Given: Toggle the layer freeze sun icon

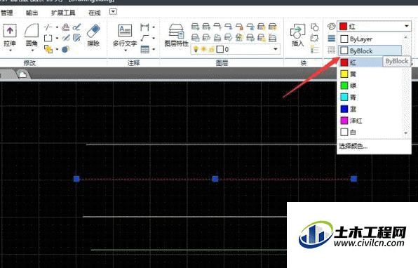Looking at the screenshot, I should click(x=203, y=49).
